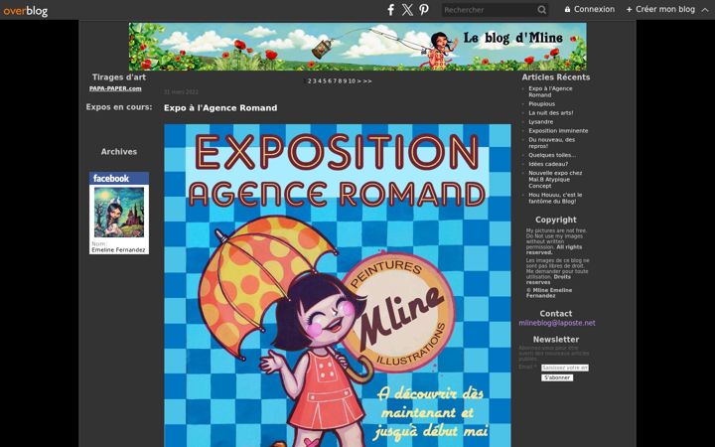The width and height of the screenshot is (715, 447).
Task: Click the S'abonner newsletter button
Action: (557, 377)
